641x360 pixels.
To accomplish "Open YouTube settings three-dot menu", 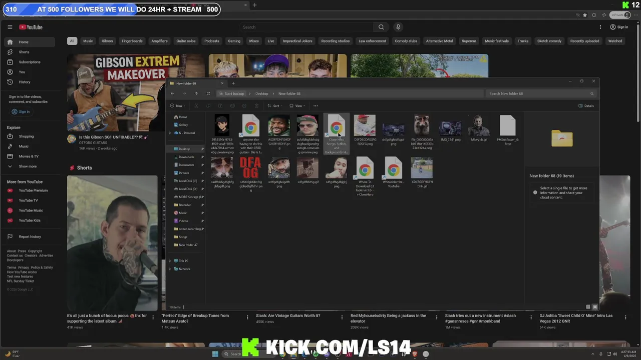I will (600, 27).
